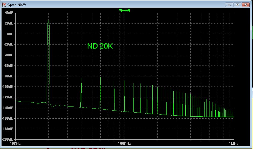Click the 20KHz fundamental peak on trace

tap(48, 21)
